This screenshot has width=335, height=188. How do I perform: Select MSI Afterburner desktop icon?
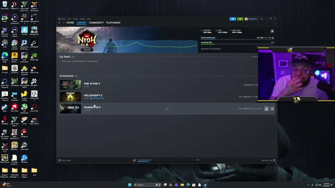coord(24,109)
